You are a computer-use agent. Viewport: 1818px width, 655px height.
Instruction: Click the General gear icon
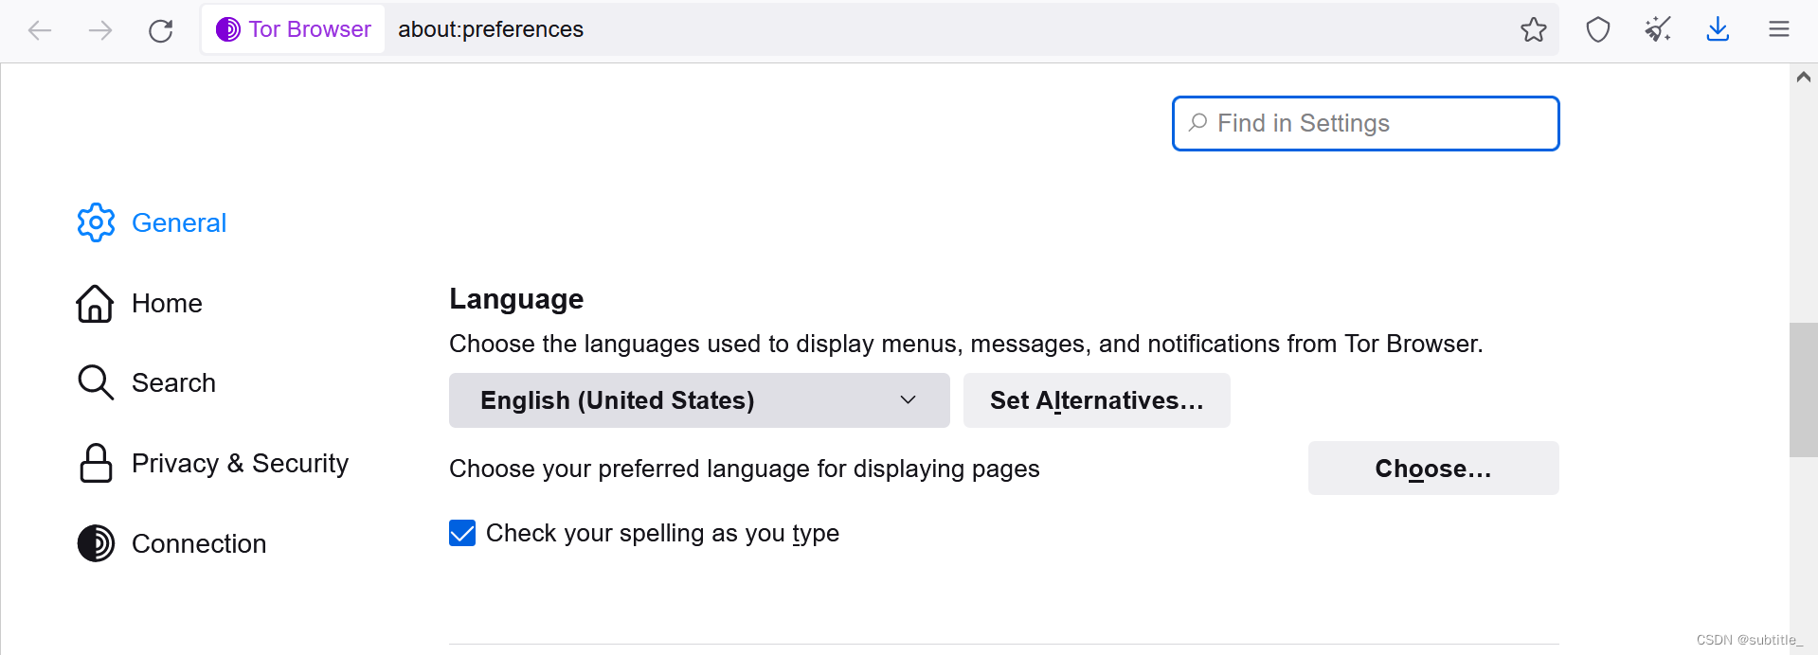(96, 222)
